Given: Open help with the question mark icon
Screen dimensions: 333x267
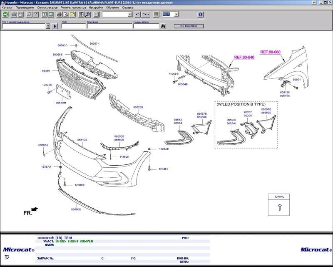Looking at the screenshot, I should click(201, 15).
